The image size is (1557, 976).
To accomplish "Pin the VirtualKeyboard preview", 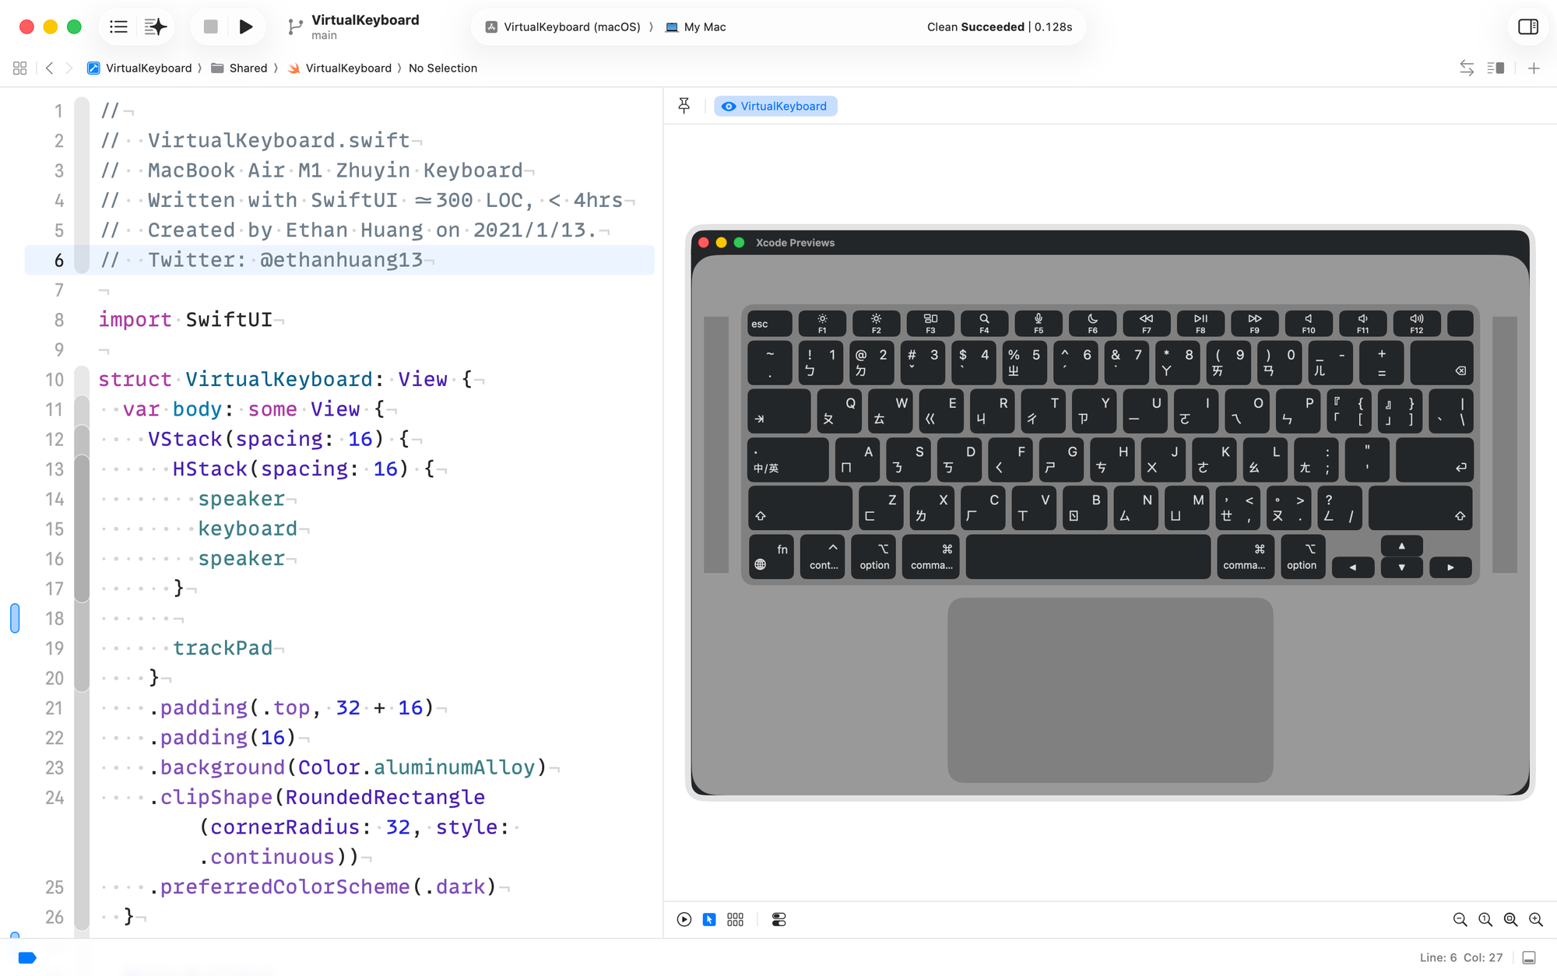I will 684,105.
